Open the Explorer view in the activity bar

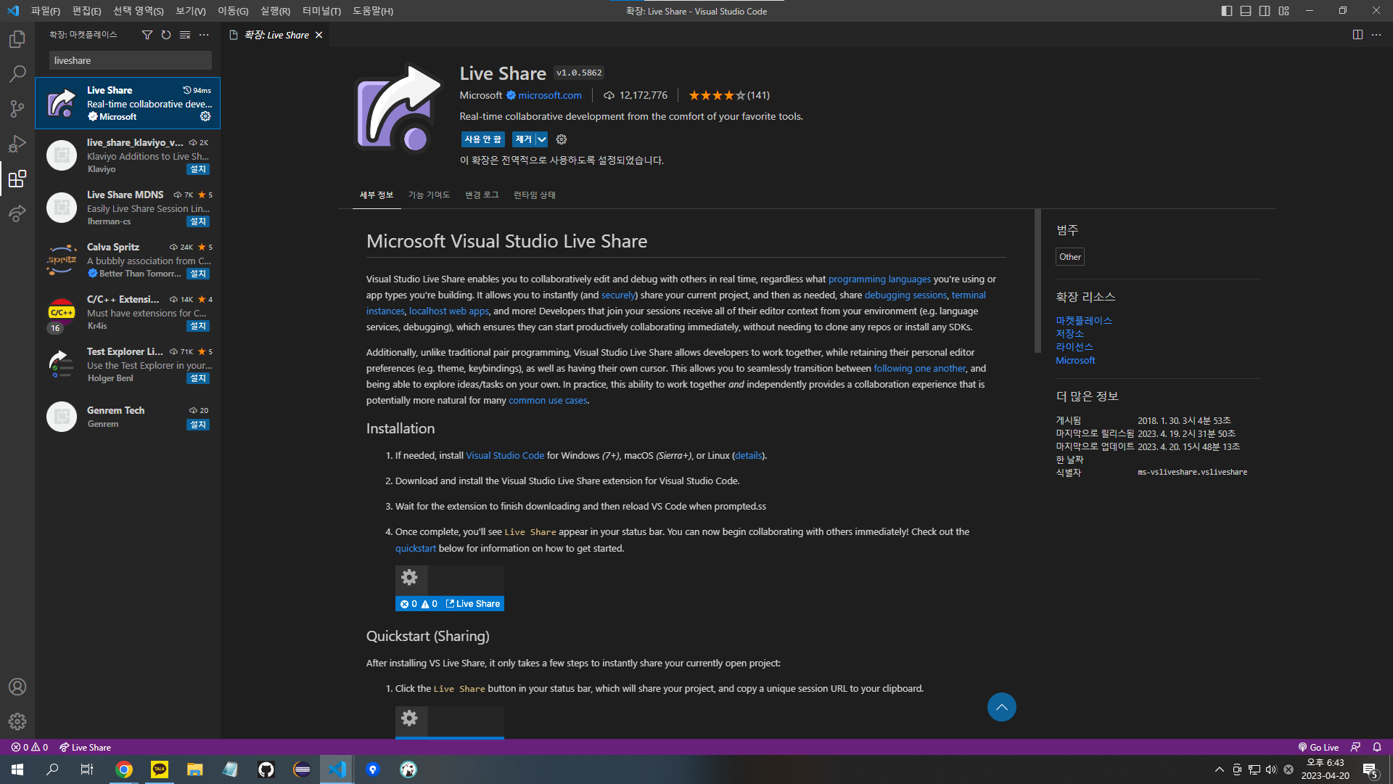coord(17,39)
